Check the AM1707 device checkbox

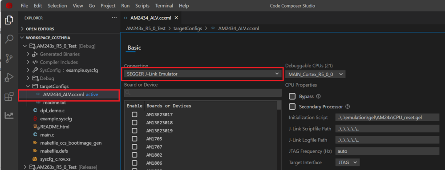pyautogui.click(x=134, y=147)
